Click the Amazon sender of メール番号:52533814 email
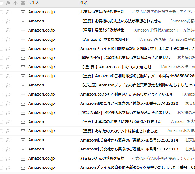The image size is (195, 174). 36,140
